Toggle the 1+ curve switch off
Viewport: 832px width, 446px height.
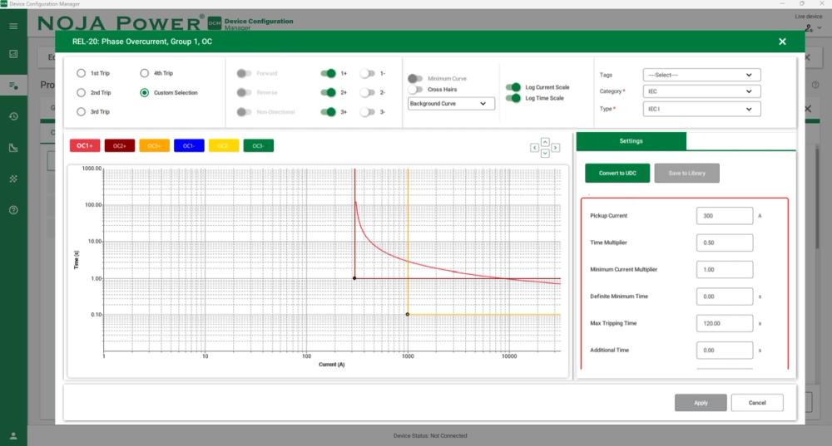tap(328, 73)
